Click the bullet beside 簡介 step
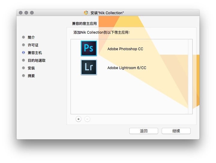 tap(23, 37)
